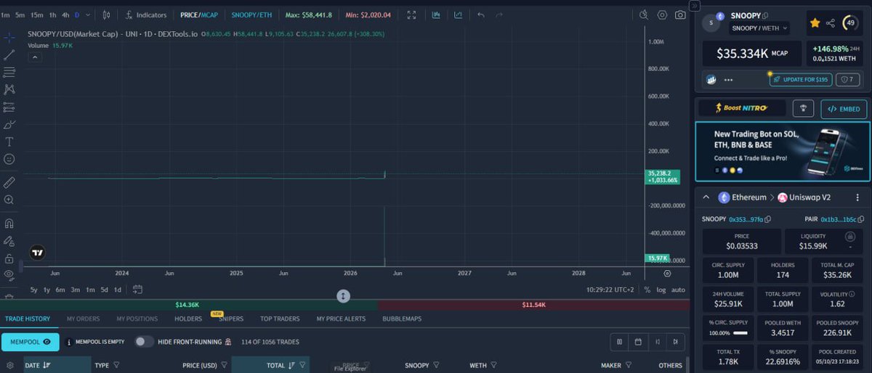Open more token options ellipsis

(728, 80)
